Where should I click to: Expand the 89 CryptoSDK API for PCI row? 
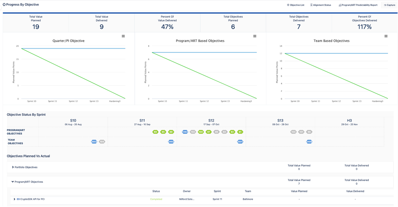point(14,199)
